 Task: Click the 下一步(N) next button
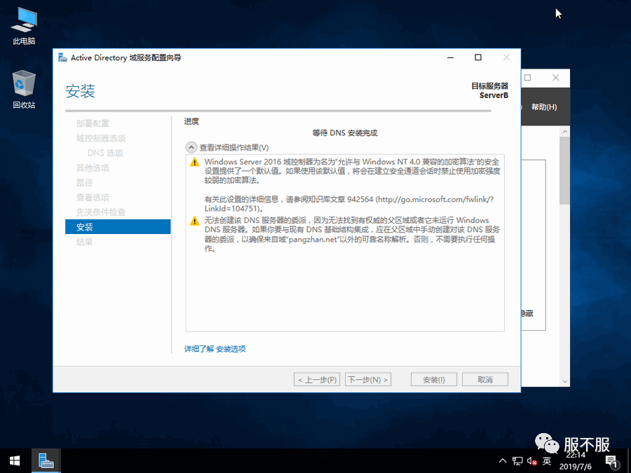[368, 380]
